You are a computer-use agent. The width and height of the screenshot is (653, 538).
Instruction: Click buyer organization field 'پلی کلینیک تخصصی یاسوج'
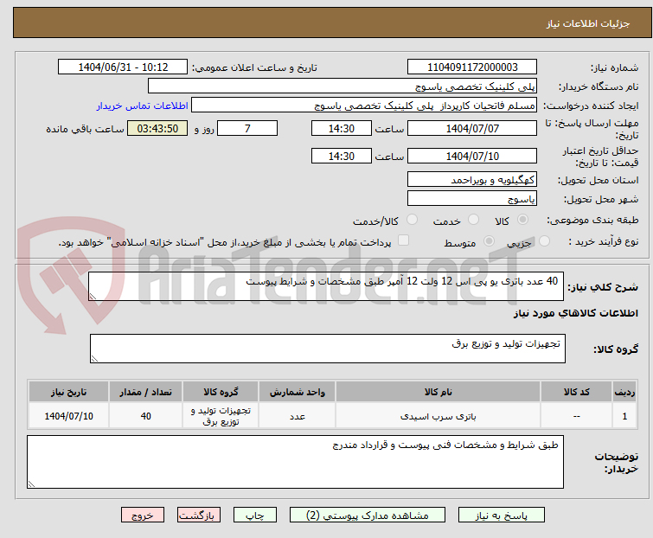pos(343,86)
